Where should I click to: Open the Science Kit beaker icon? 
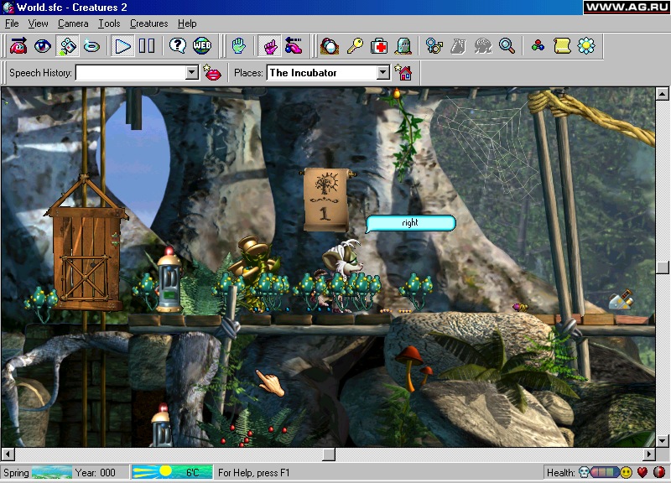(x=458, y=45)
